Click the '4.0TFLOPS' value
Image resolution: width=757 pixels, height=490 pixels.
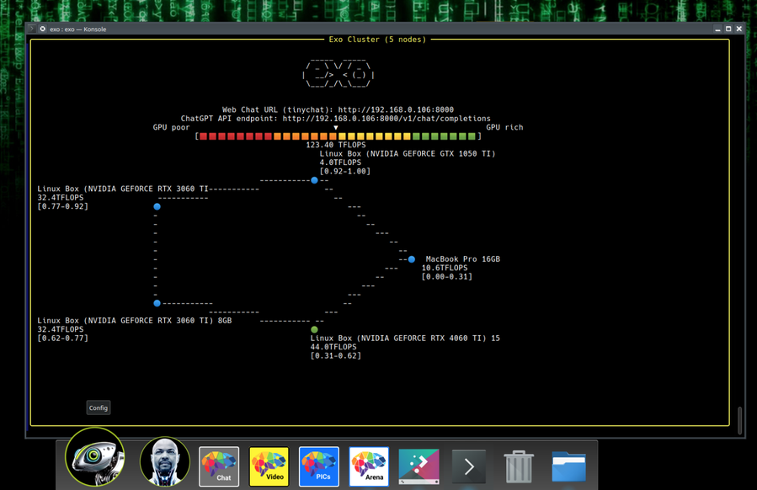(340, 162)
